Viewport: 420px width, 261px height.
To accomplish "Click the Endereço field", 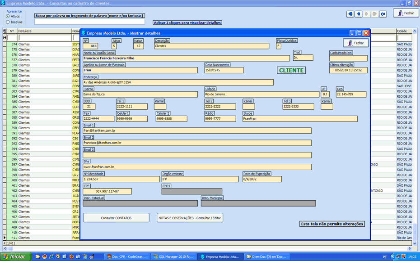I will [178, 82].
